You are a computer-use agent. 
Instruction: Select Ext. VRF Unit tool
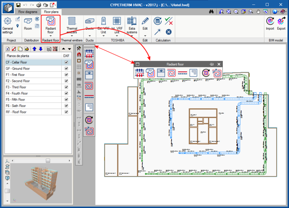coord(103,26)
